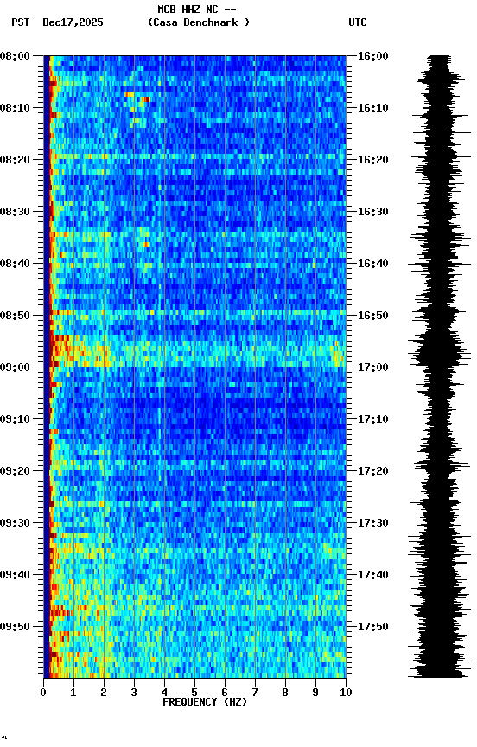Click the 10 Hz frequency axis label
Viewport: 477px width, 747px height.
click(346, 693)
